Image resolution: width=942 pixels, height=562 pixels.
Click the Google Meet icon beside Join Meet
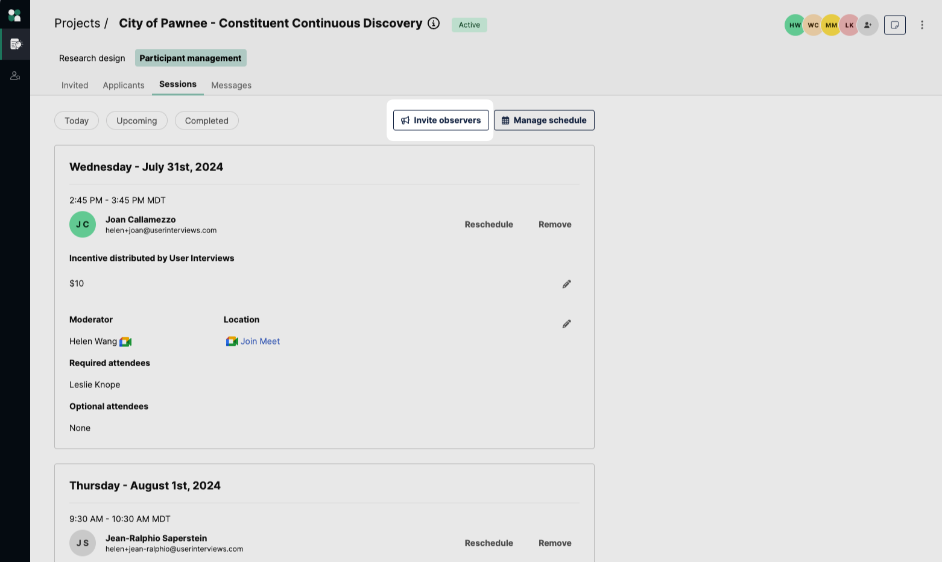232,342
